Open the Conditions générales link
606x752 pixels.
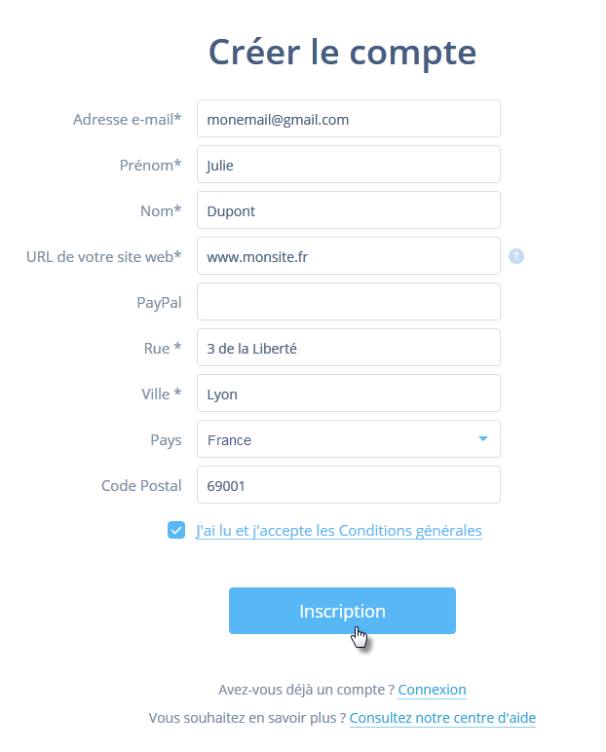339,531
